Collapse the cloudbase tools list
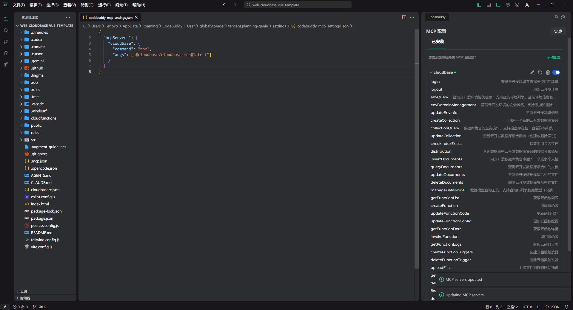This screenshot has height=310, width=573. pyautogui.click(x=431, y=72)
